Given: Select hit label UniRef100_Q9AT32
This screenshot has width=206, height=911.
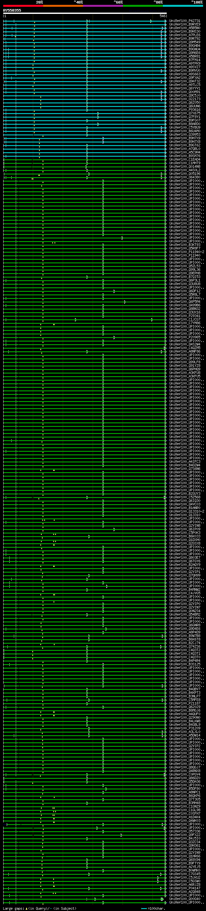Looking at the screenshot, I should click(x=184, y=81).
